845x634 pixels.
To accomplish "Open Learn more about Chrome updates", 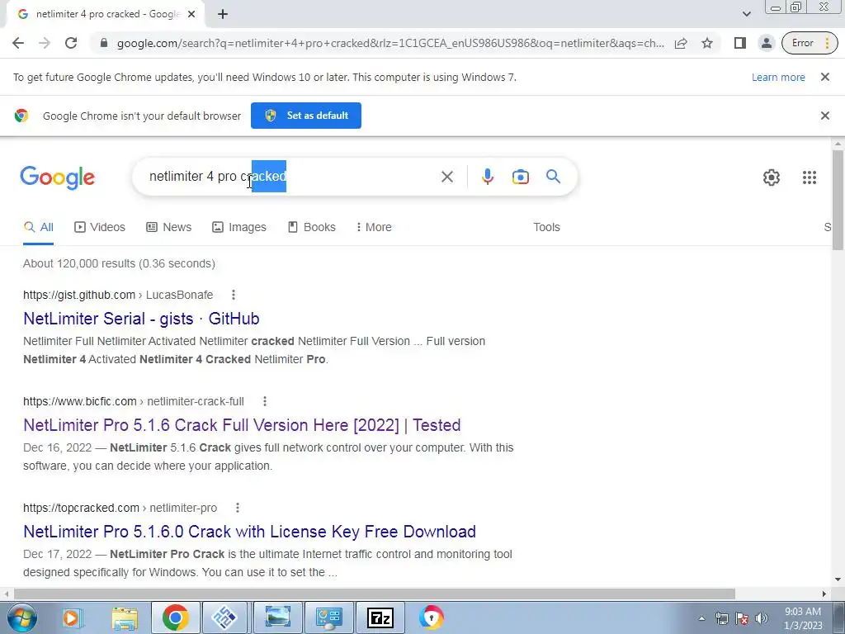I will 778,77.
